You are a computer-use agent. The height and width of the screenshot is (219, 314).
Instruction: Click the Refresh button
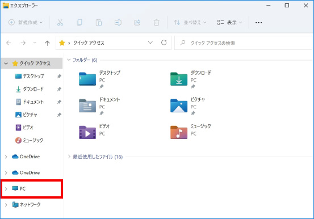coord(164,43)
